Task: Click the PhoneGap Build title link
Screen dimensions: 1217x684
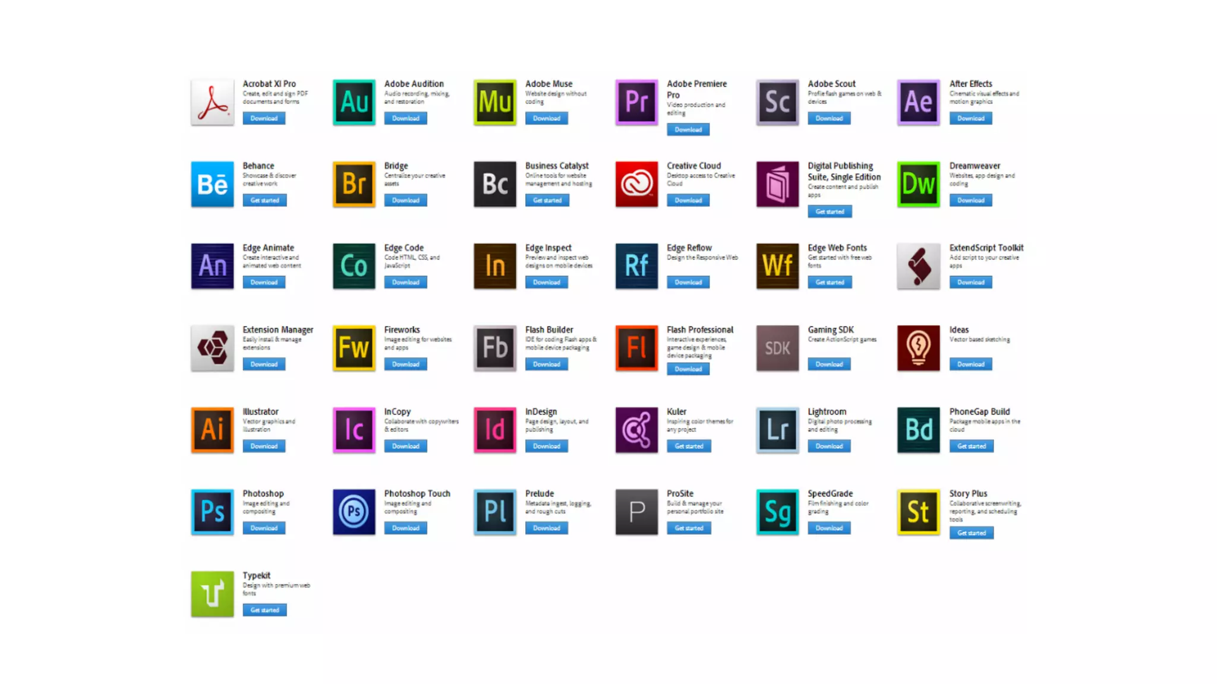Action: [x=979, y=411]
